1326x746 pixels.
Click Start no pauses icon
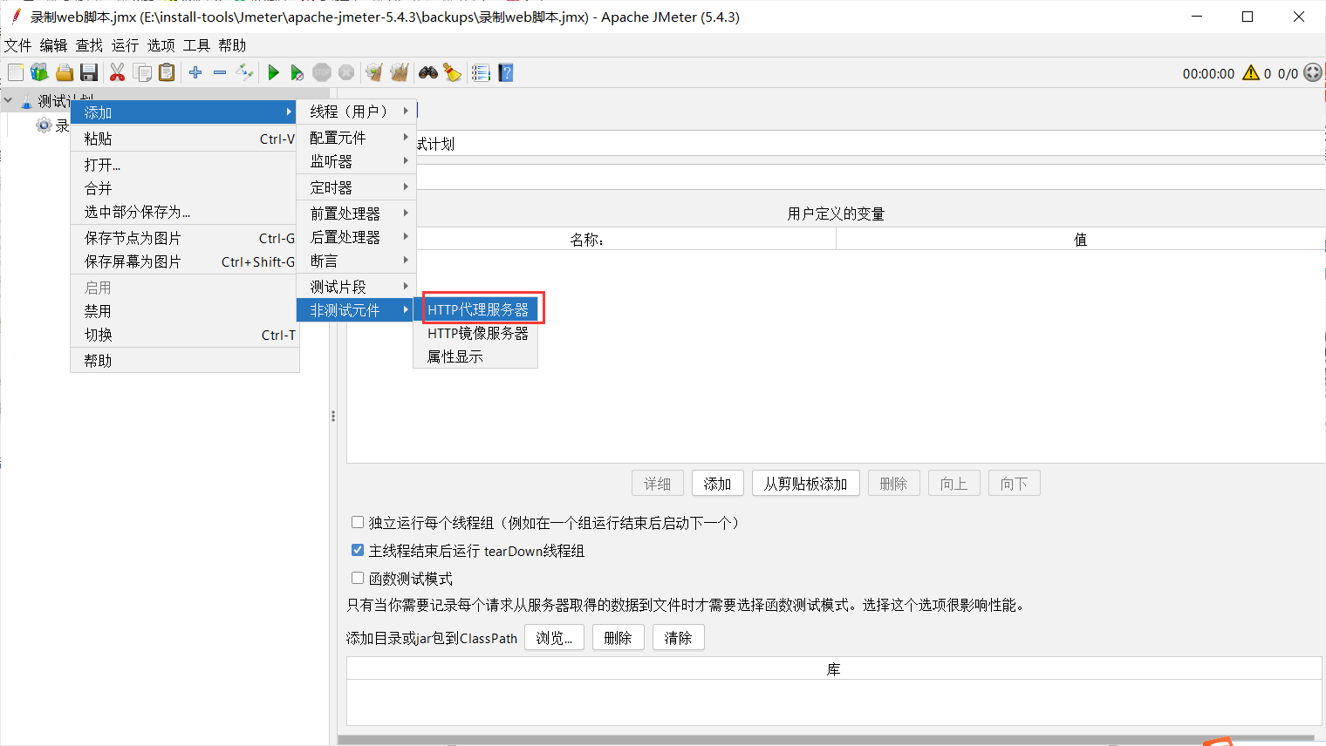297,73
